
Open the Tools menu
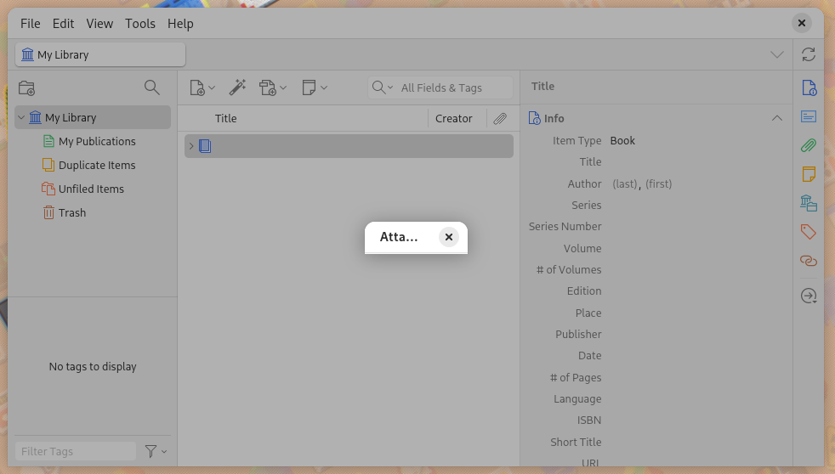tap(140, 24)
